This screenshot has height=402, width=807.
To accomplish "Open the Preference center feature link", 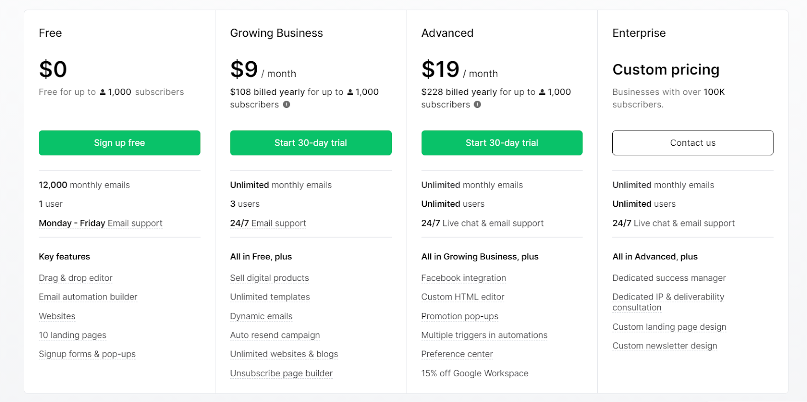I will 457,354.
